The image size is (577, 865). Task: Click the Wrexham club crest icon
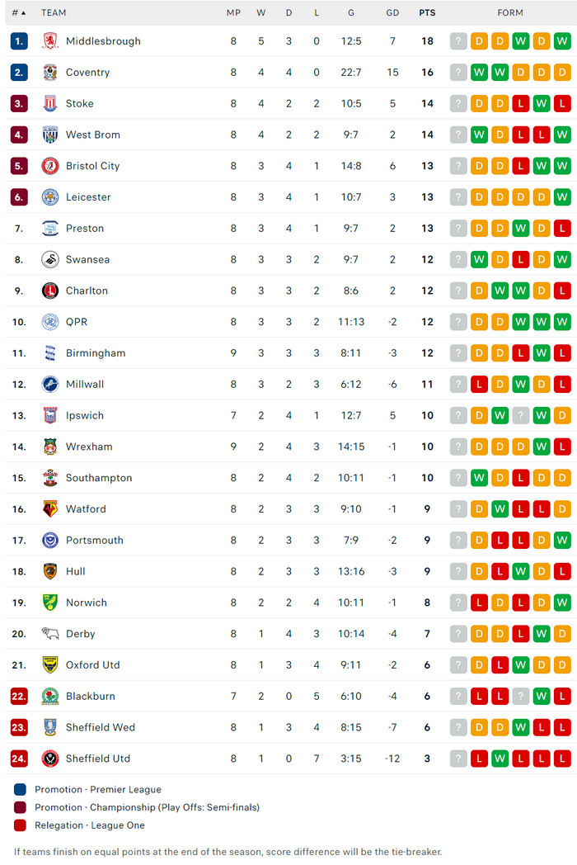tap(50, 447)
